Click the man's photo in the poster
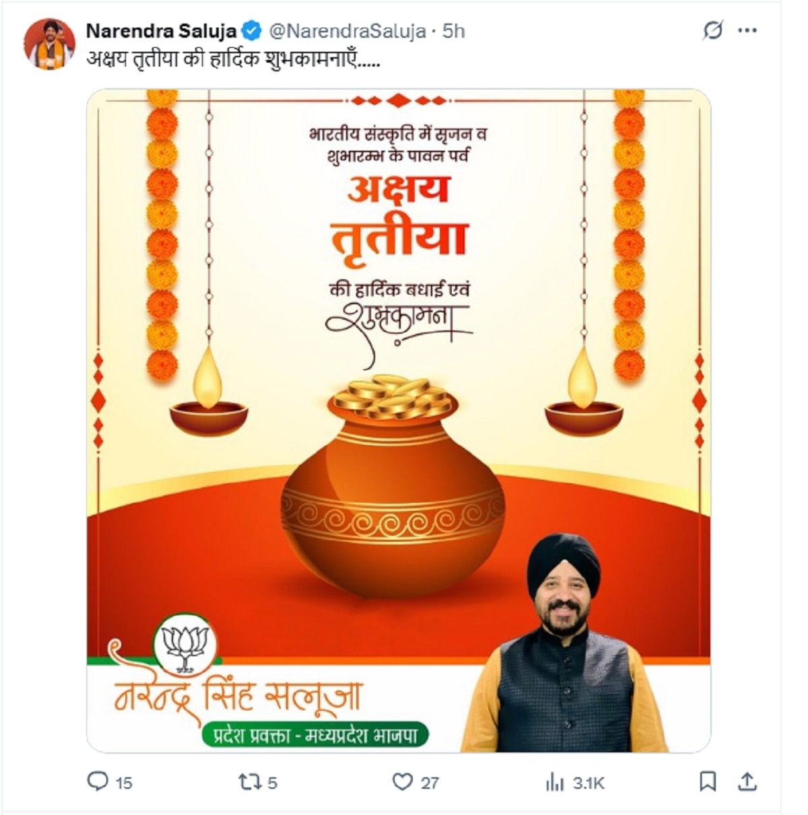Viewport: 808px width, 815px height. pos(564,643)
